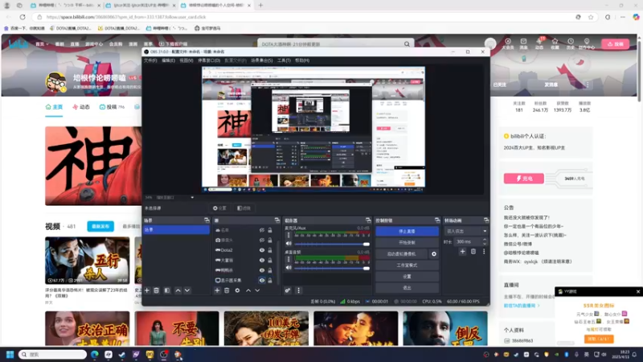The width and height of the screenshot is (643, 362).
Task: Open Bilibili favorites star icon in header
Action: 555,43
